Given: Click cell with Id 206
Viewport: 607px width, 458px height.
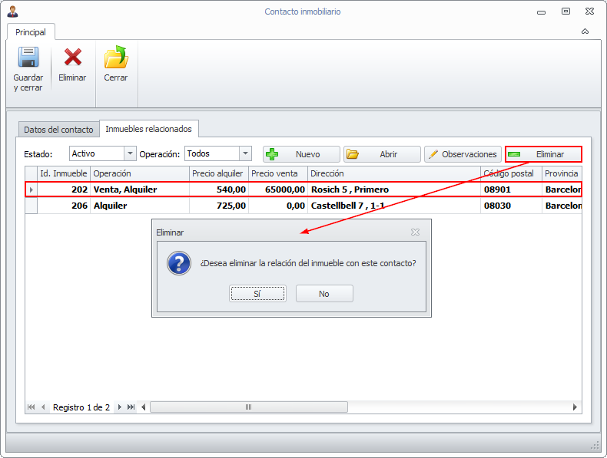Looking at the screenshot, I should (64, 206).
